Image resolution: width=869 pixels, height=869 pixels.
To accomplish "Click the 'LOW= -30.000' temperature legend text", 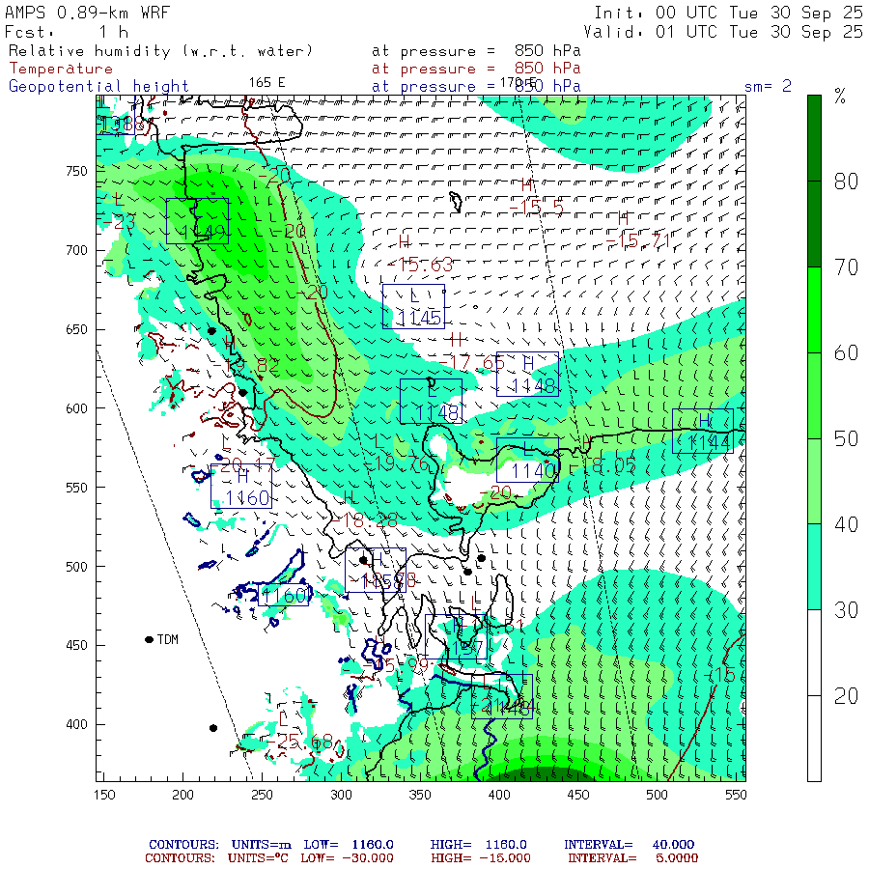I will coord(347,858).
